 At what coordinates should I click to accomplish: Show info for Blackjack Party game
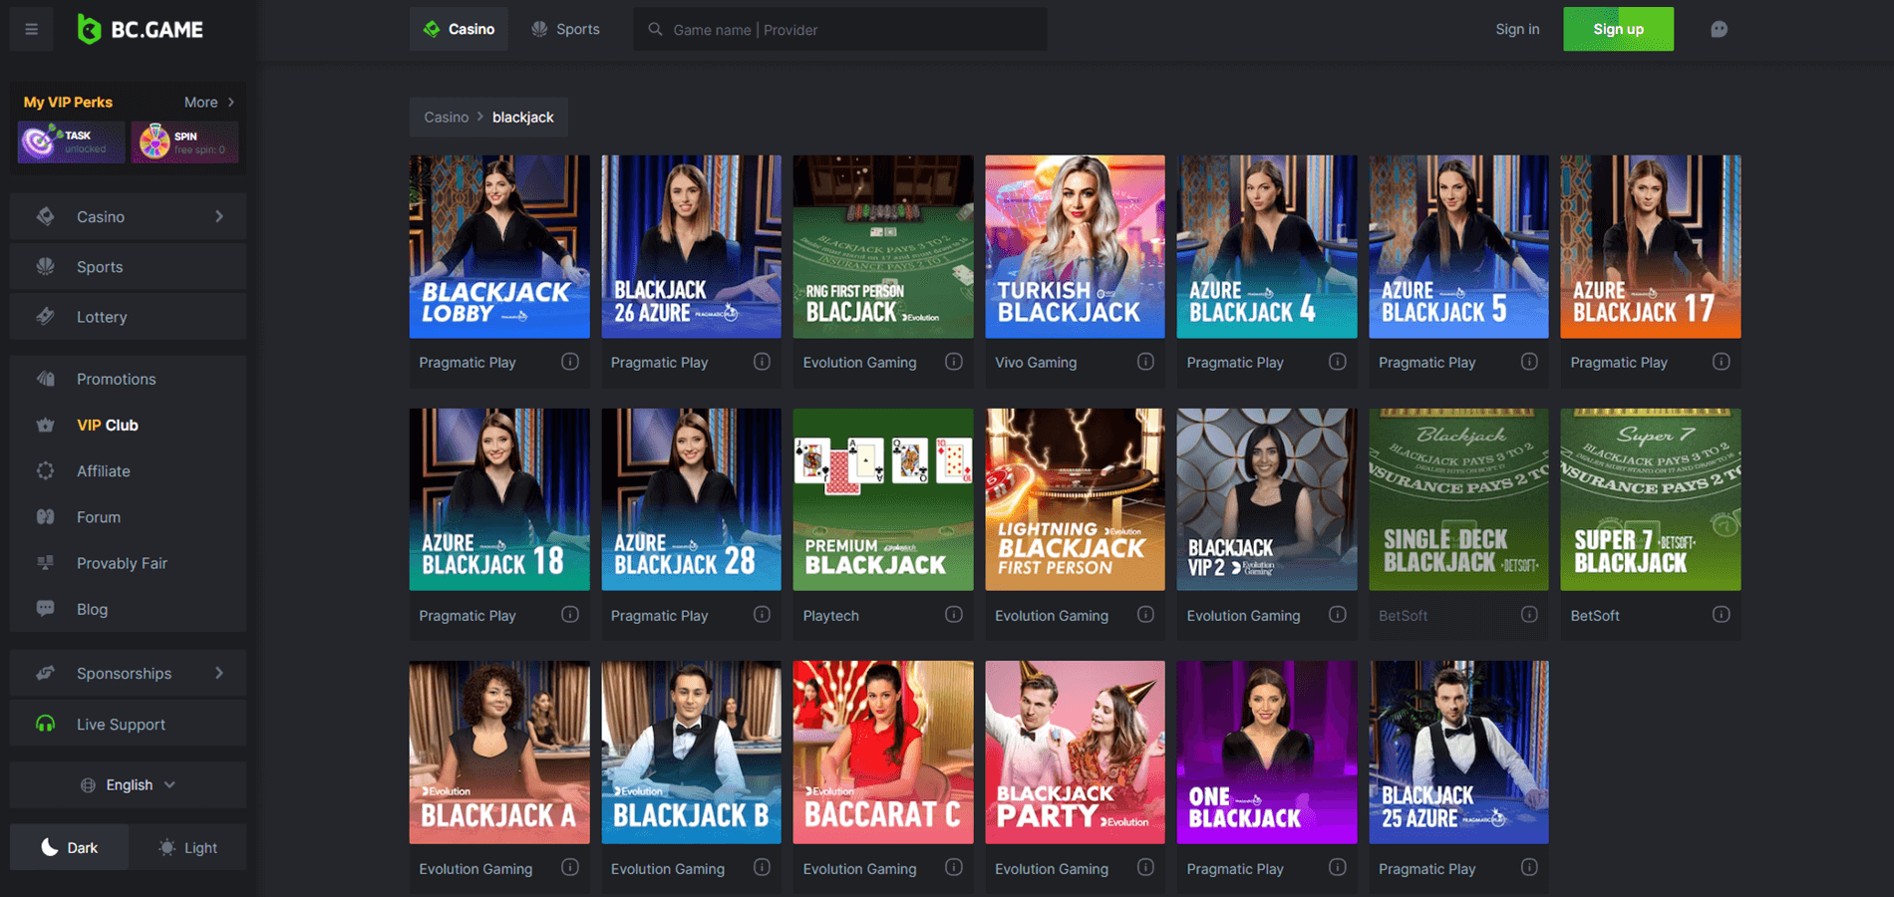[1145, 868]
